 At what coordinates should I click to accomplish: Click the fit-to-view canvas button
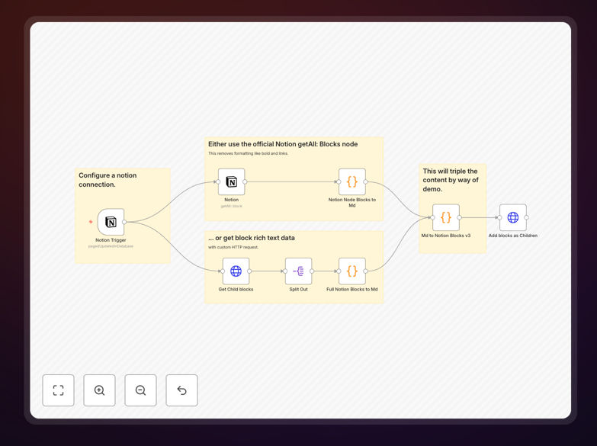[58, 390]
